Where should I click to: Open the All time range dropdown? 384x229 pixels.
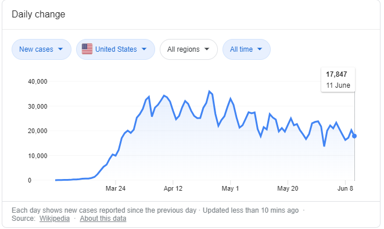tap(246, 49)
